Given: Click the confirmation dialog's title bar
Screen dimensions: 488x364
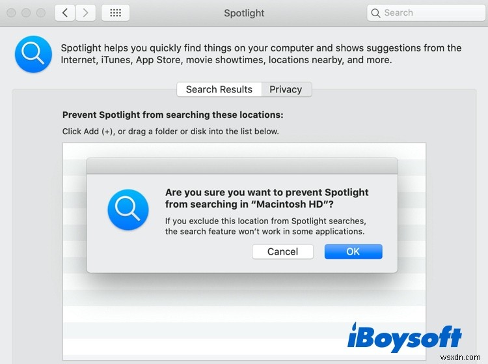Looking at the screenshot, I should (242, 166).
